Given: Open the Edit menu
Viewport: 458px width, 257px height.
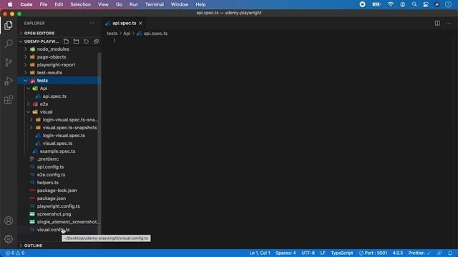Looking at the screenshot, I should (59, 4).
